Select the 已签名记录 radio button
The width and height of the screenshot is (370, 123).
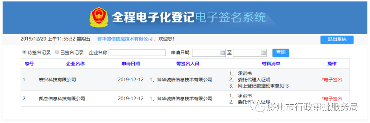pos(57,52)
